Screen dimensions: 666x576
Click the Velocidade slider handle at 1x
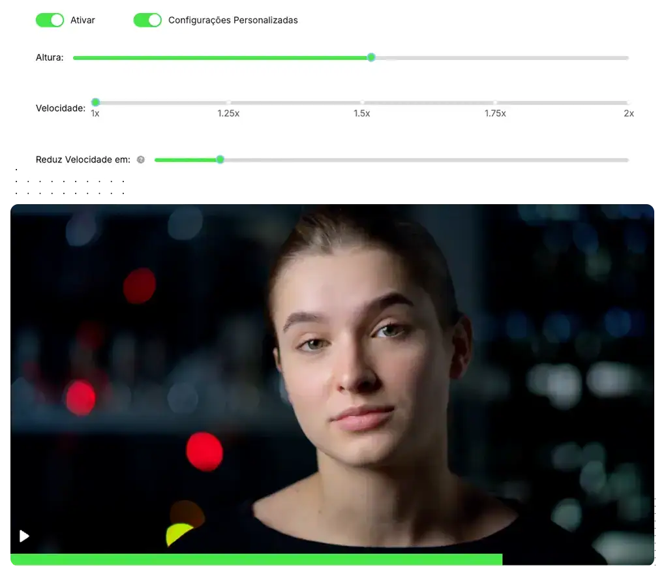coord(96,102)
